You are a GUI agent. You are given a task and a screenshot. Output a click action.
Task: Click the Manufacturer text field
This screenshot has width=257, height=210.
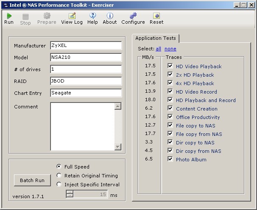click(x=86, y=45)
